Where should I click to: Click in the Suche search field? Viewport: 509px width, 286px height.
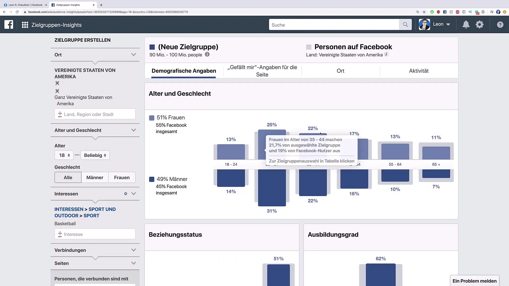334,25
